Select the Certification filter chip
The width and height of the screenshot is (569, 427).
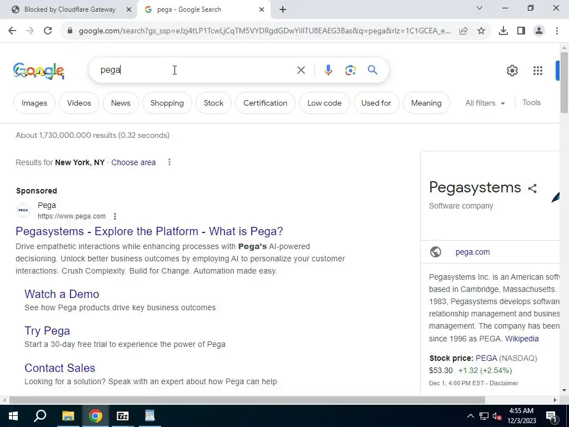(x=265, y=103)
